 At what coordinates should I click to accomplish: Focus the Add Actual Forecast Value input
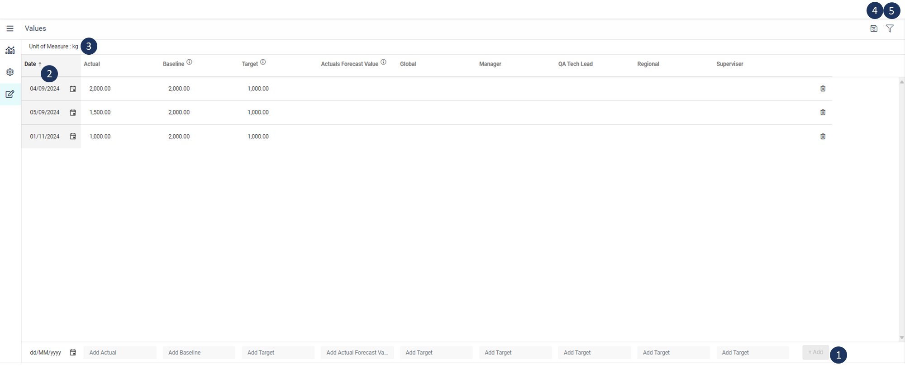coord(357,353)
